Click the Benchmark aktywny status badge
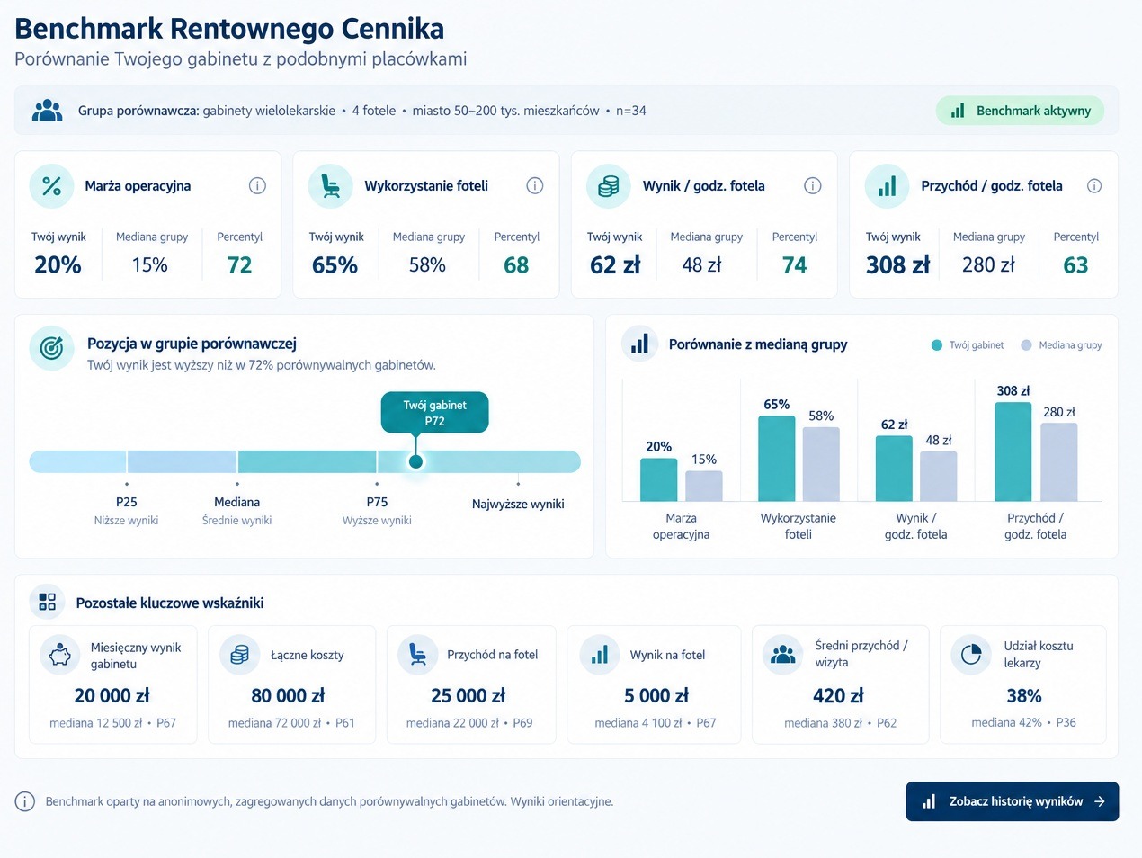The image size is (1142, 858). point(1021,111)
